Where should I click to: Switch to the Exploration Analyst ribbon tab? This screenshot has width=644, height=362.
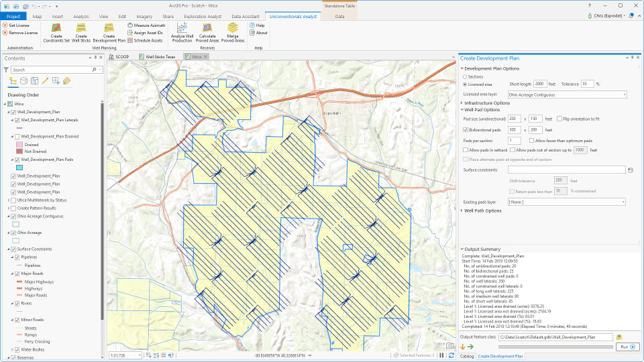point(202,15)
